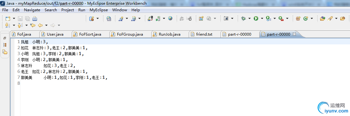Click the first blue deploy wizard icon
The width and height of the screenshot is (350, 116).
[x=121, y=19]
